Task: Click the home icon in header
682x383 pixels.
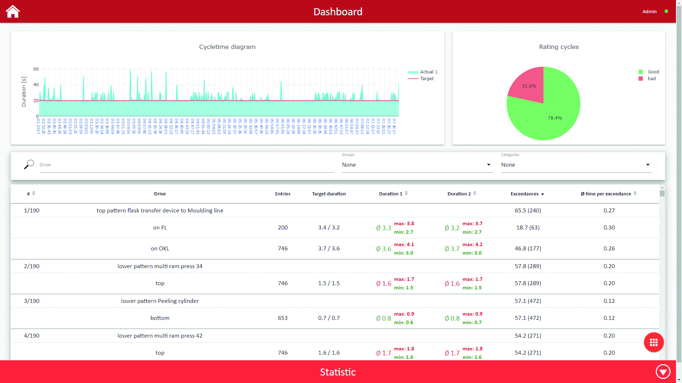Action: point(13,11)
